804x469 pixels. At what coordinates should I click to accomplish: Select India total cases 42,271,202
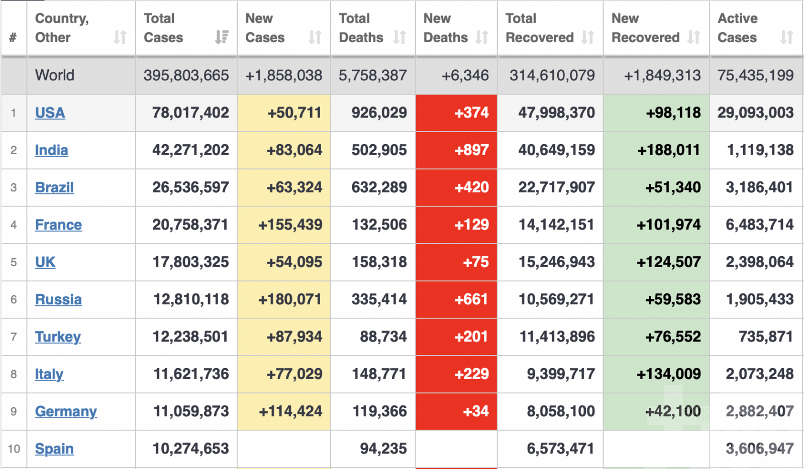click(x=190, y=150)
